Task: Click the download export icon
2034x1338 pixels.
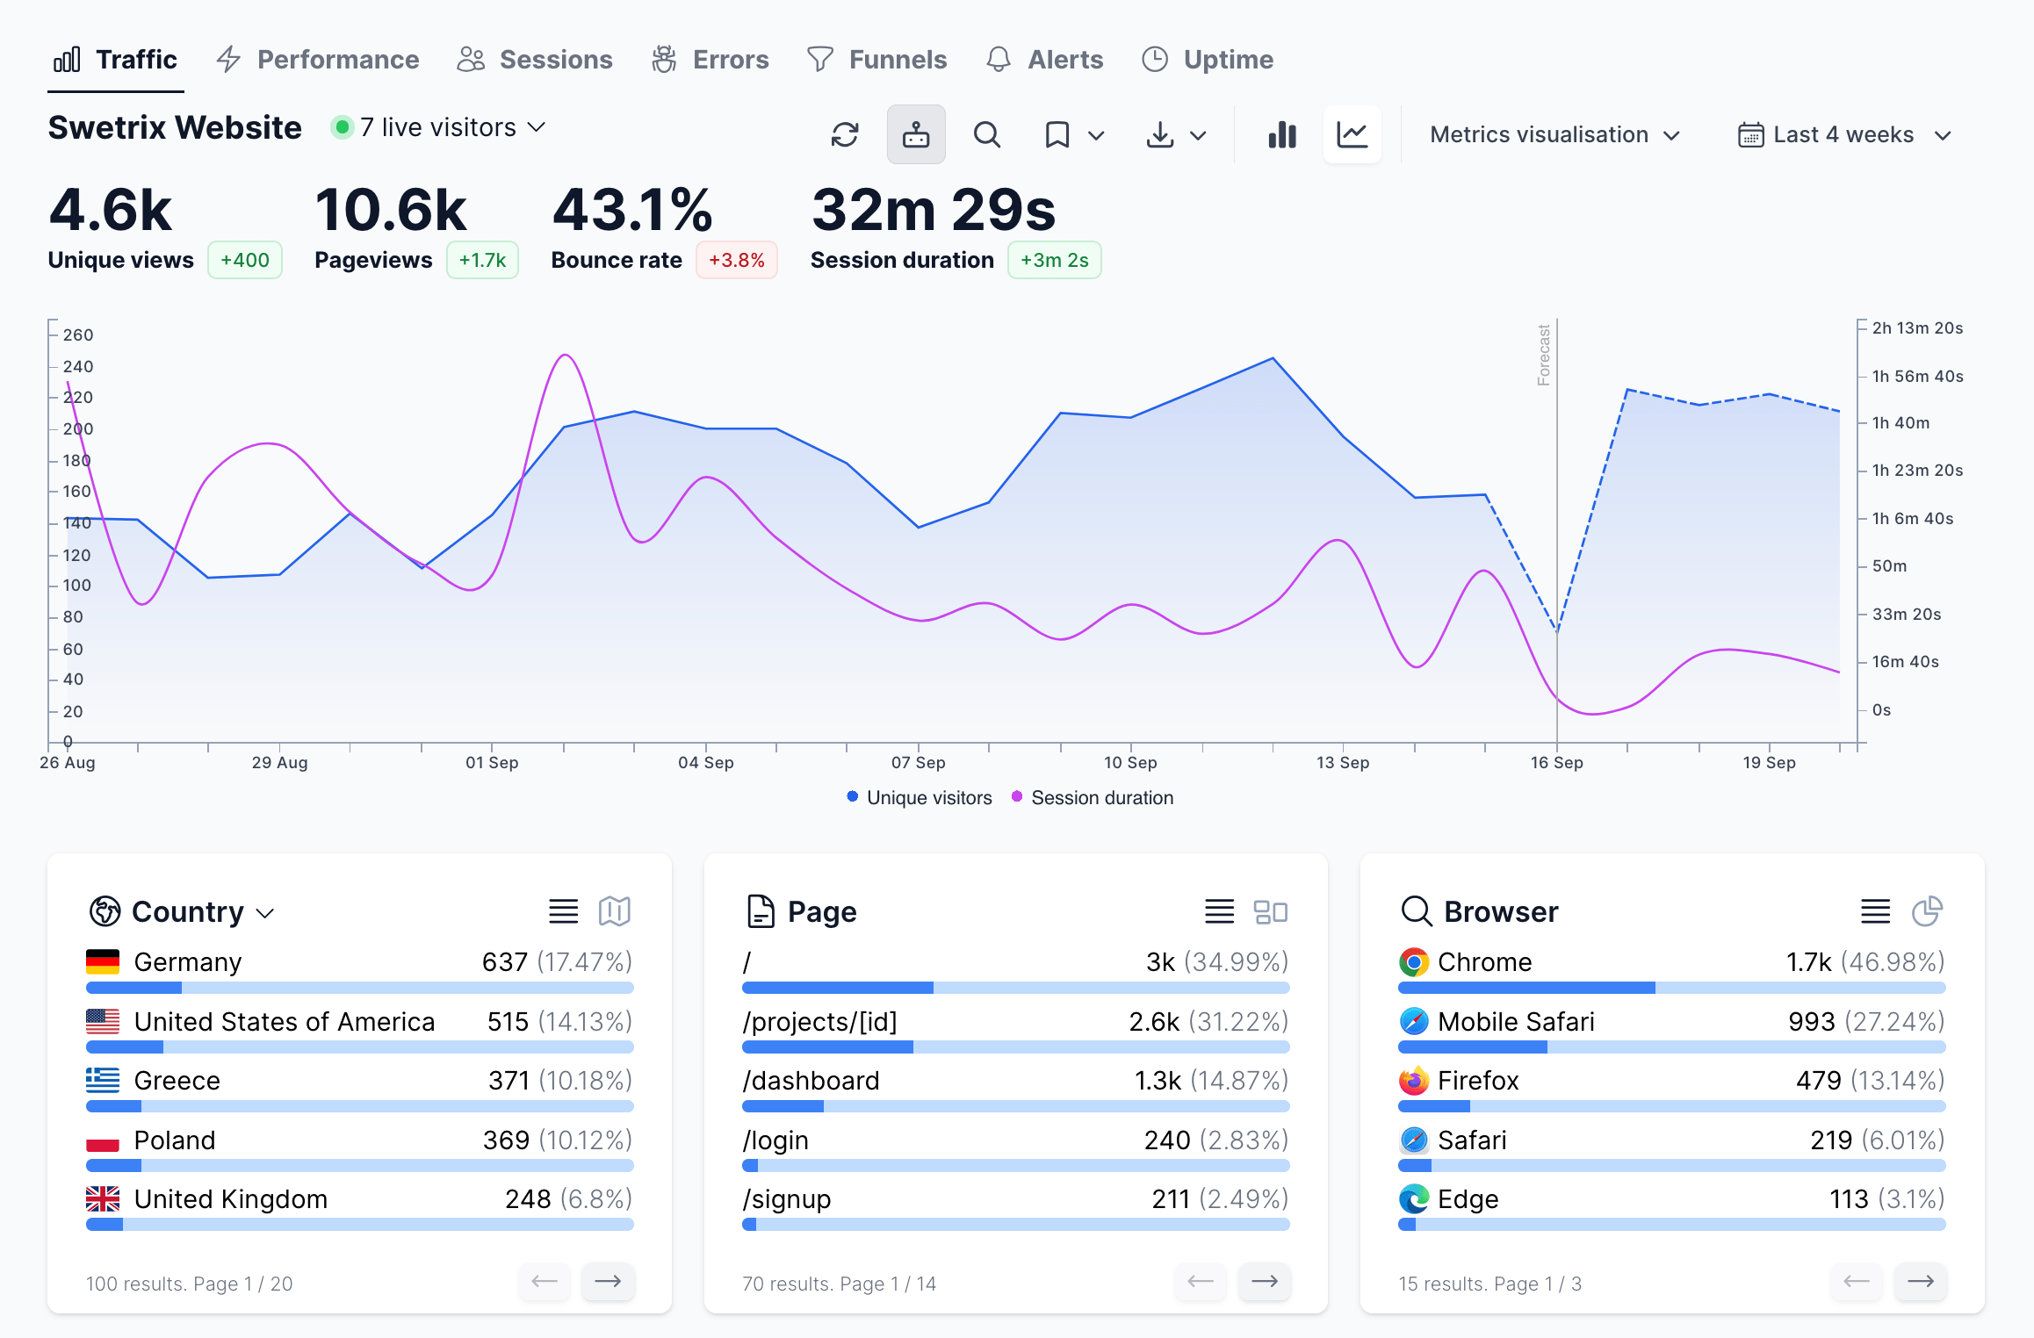Action: [x=1160, y=135]
